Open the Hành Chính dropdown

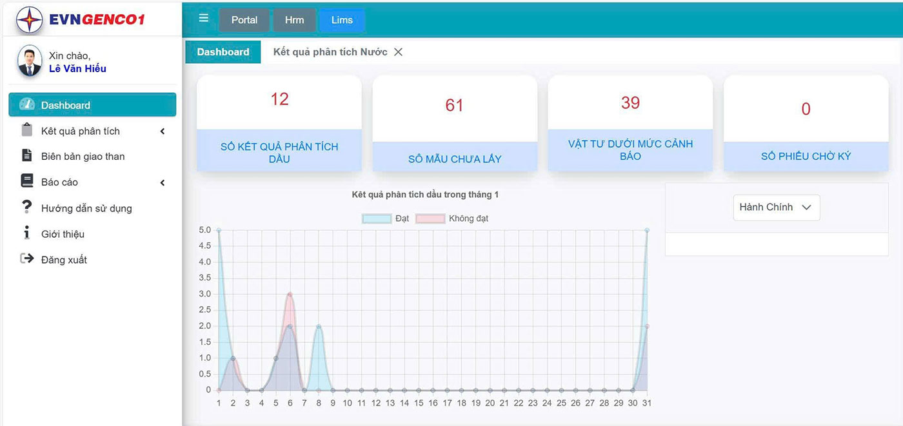(776, 208)
